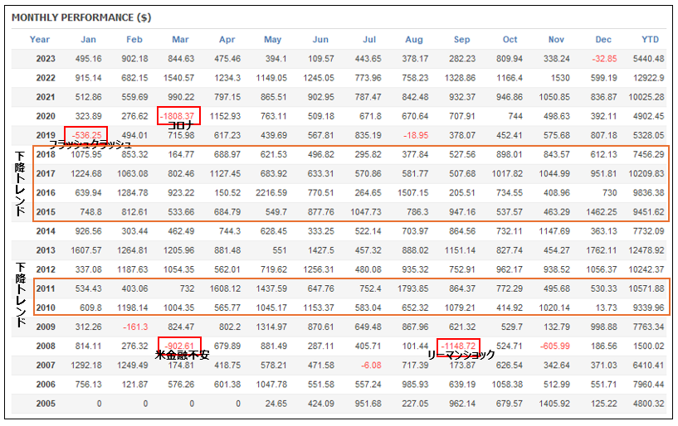
Task: Select the Jan column header
Action: click(88, 39)
